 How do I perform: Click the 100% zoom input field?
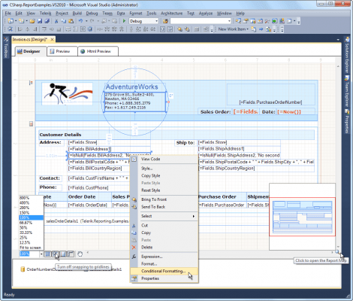pos(29,254)
